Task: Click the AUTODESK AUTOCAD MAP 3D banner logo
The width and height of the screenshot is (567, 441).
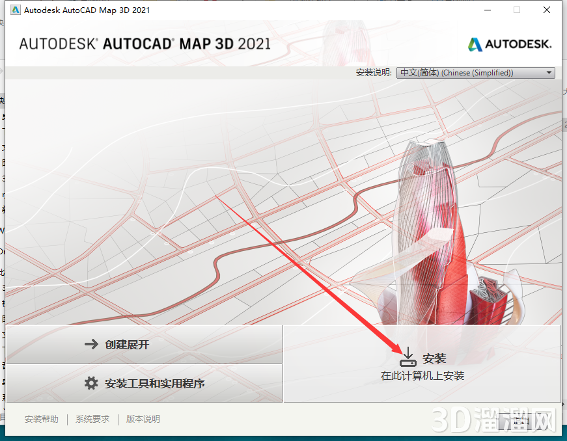Action: pyautogui.click(x=145, y=44)
